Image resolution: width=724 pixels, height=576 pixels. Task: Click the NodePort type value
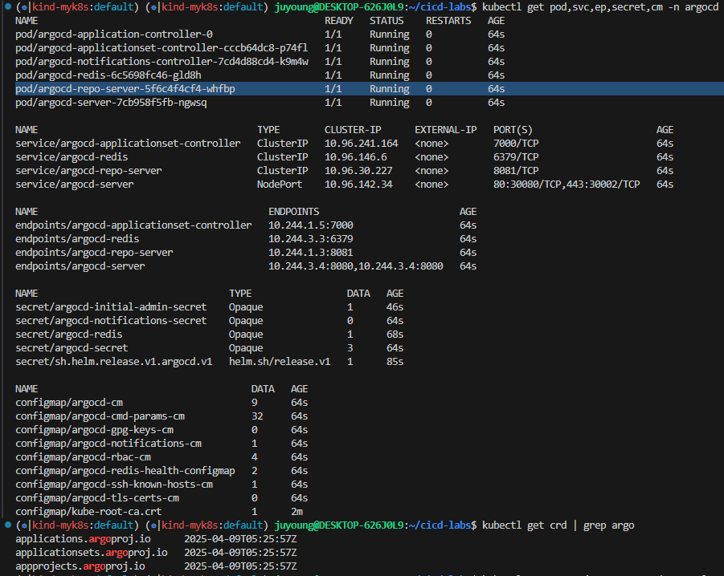click(280, 185)
